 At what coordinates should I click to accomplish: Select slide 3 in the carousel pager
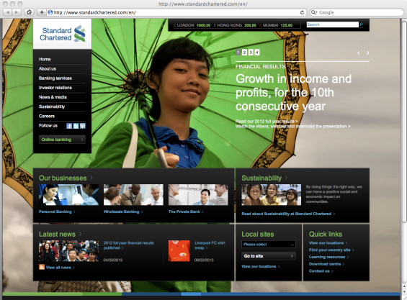[x=251, y=53]
